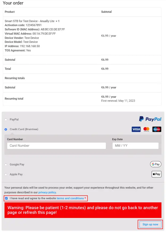
Task: Focus the Card Number input field
Action: 56,146
